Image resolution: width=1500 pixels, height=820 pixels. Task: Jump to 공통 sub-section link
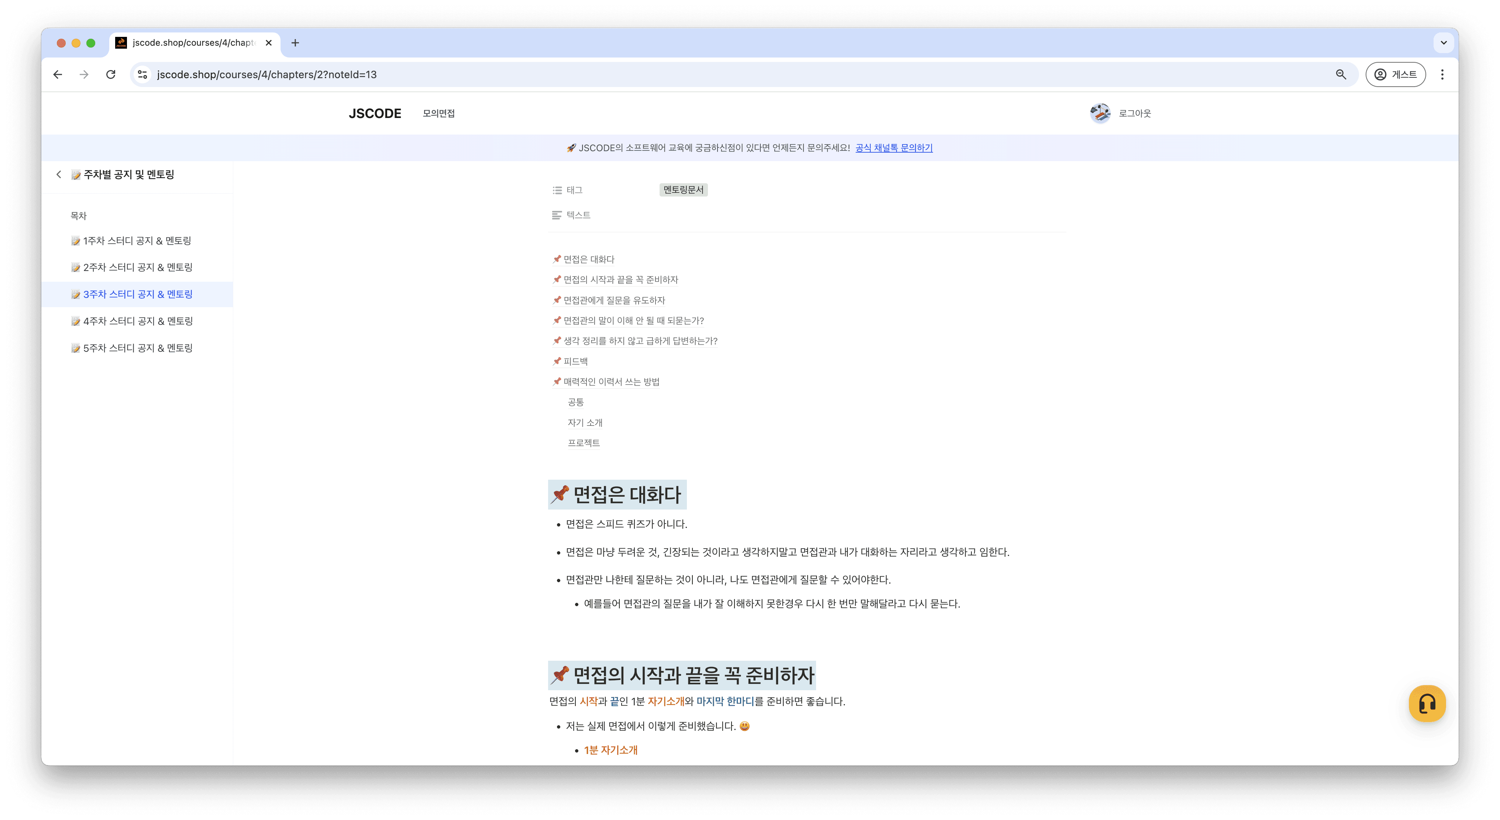(x=576, y=402)
